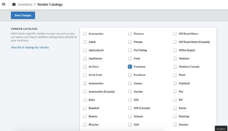
Task: Uncheck the Footwear catalog checkbox
Action: 130,67
